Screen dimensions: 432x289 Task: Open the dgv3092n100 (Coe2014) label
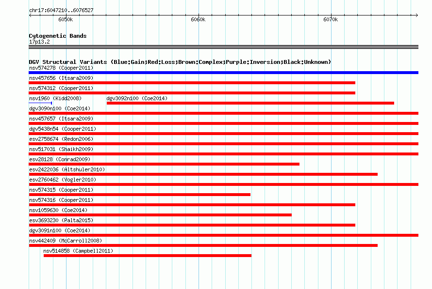137,98
